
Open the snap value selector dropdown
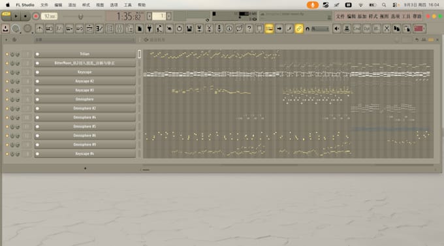point(319,29)
